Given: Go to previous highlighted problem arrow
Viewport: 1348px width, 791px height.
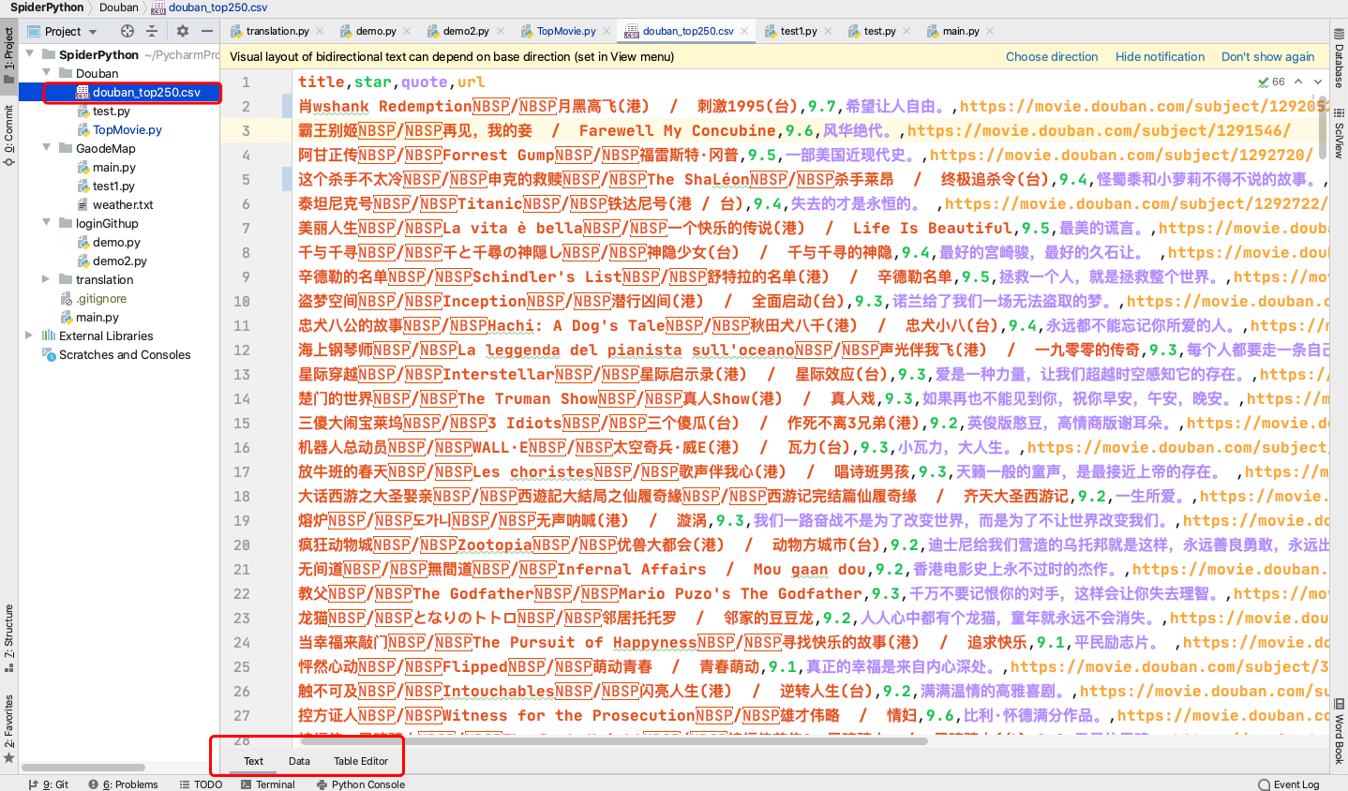Looking at the screenshot, I should coord(1299,82).
